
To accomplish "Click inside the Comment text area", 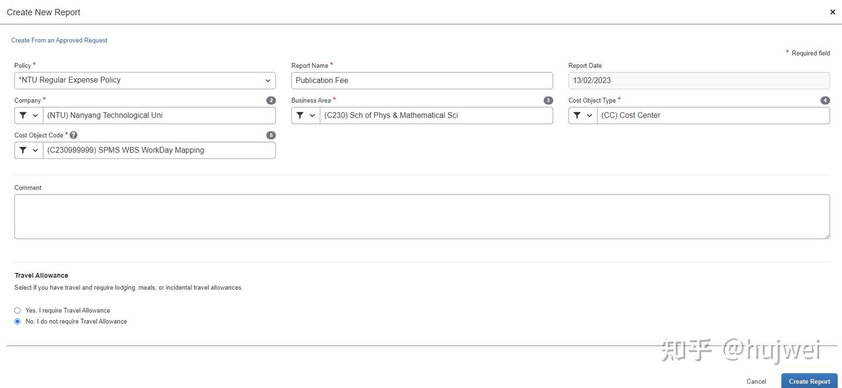I will click(x=422, y=217).
